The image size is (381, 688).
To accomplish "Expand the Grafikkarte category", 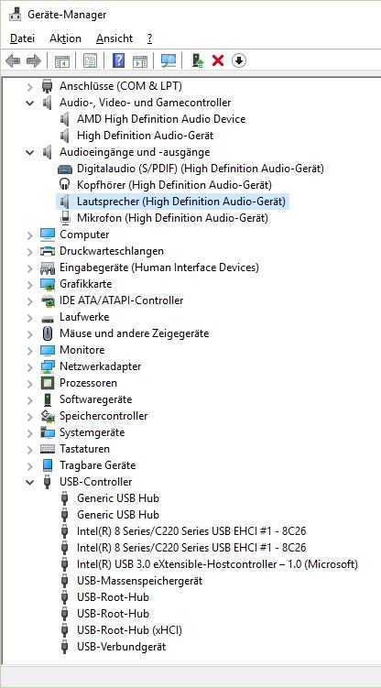I will tap(30, 284).
